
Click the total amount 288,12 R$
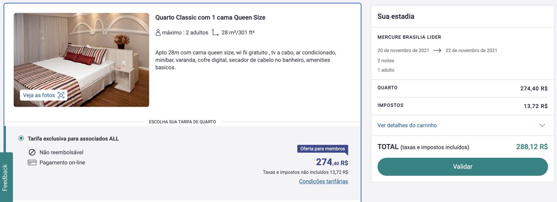point(532,147)
